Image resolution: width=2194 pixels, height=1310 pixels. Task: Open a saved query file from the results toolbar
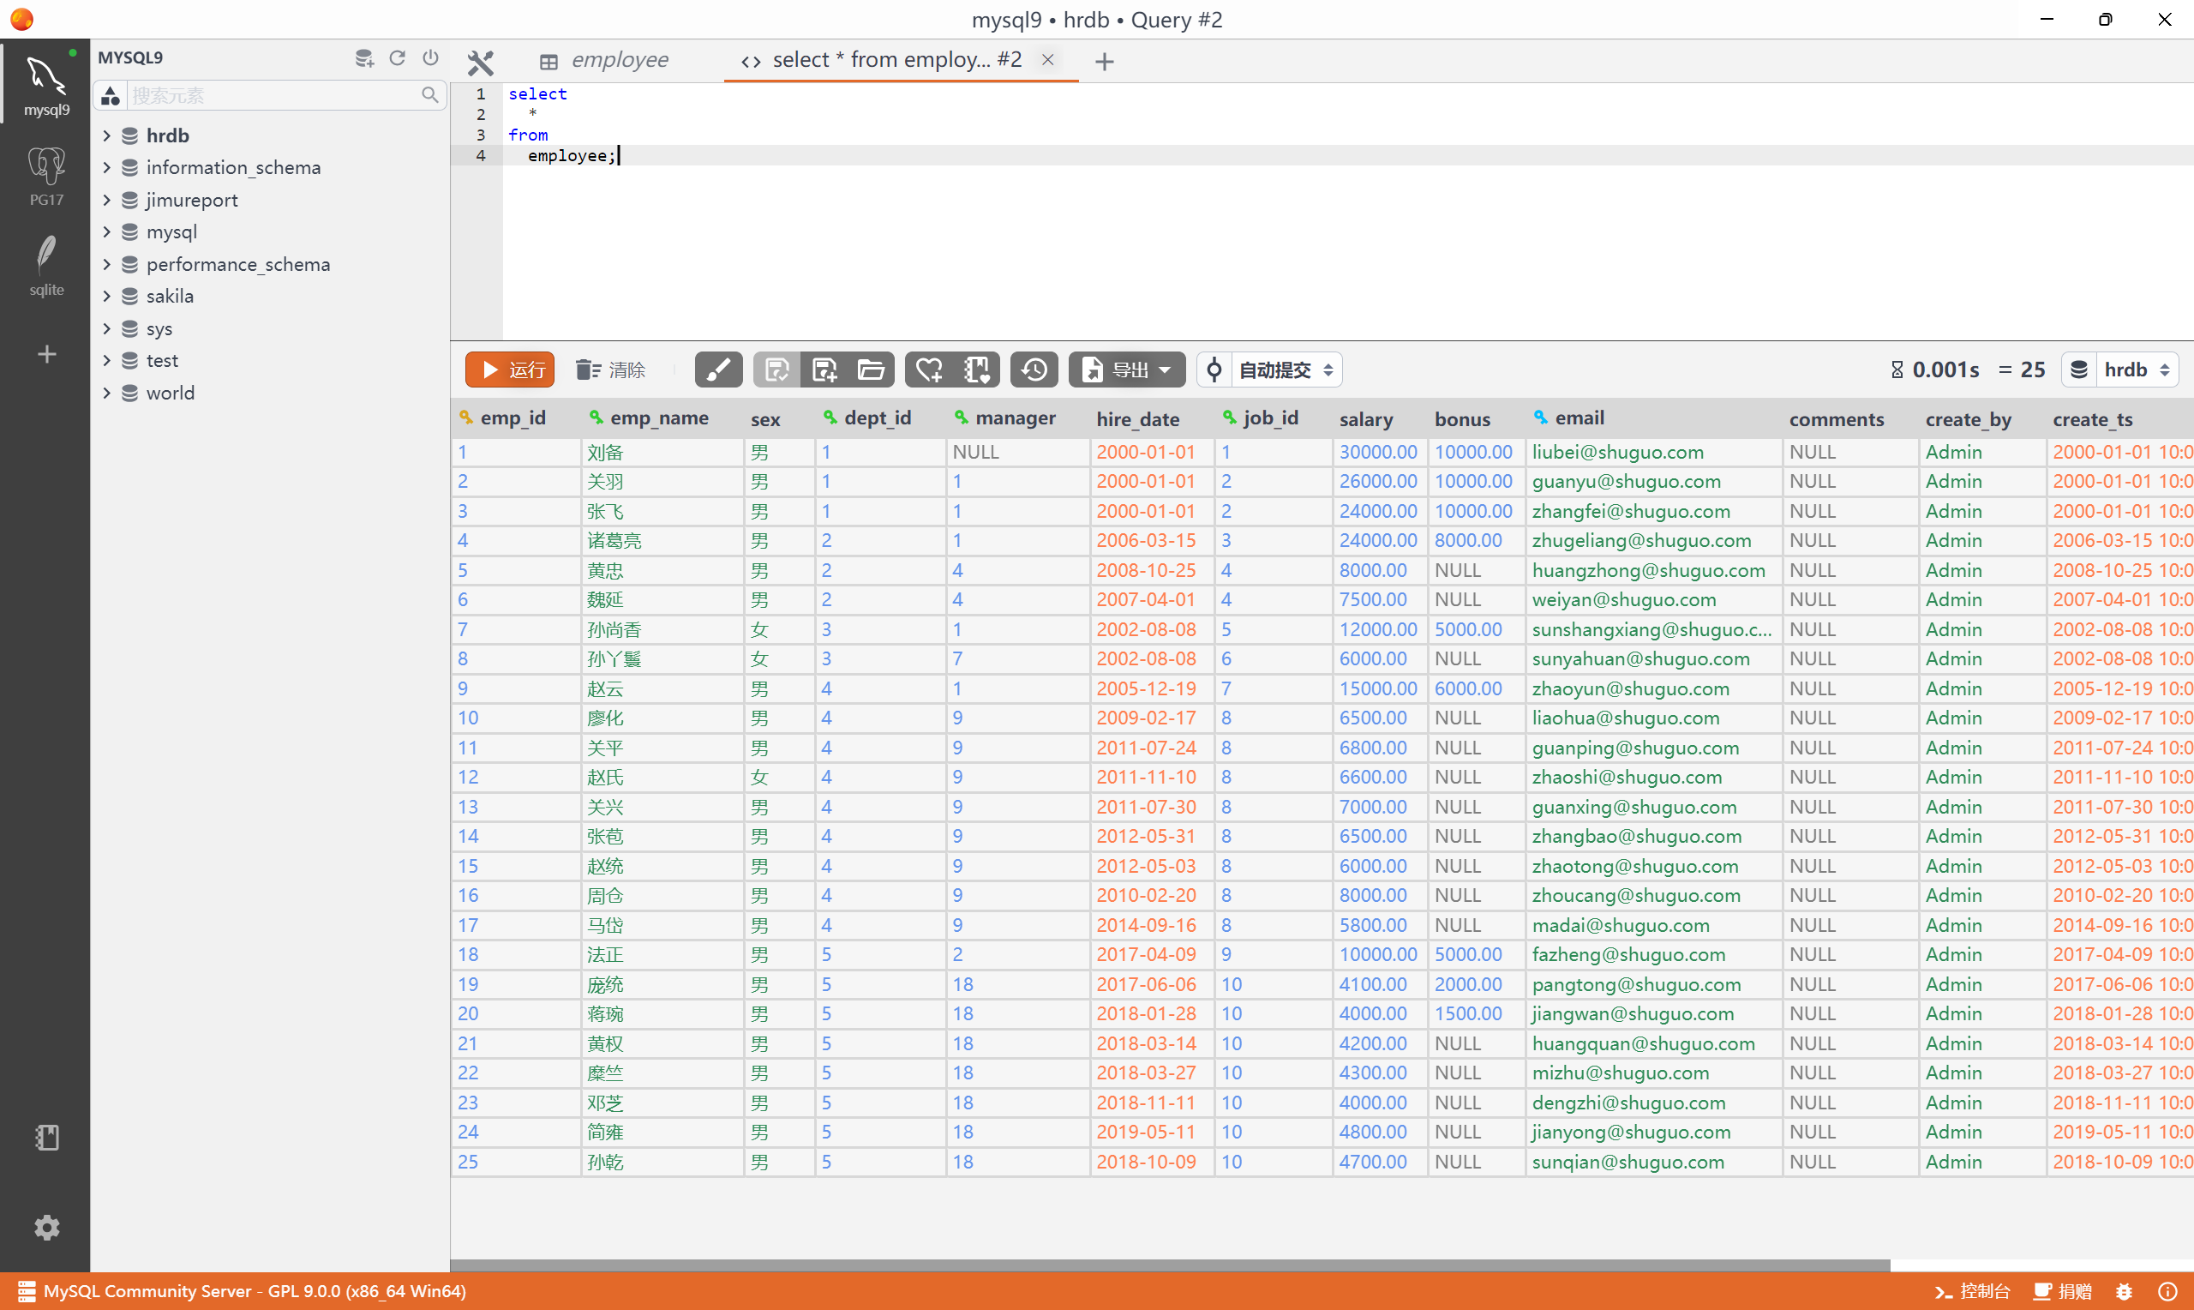click(x=872, y=369)
